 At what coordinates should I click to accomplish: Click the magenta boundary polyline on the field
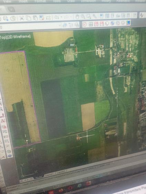coord(32,96)
